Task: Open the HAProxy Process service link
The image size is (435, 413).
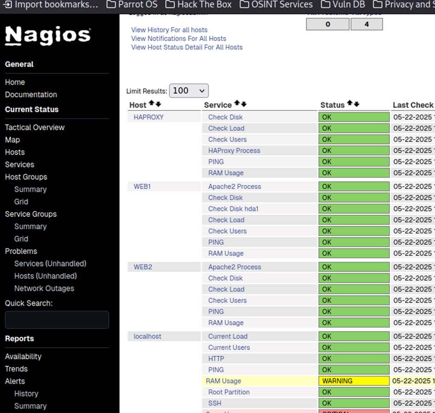Action: [234, 150]
